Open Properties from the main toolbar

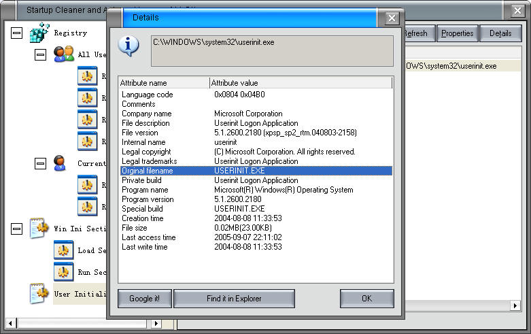point(457,33)
